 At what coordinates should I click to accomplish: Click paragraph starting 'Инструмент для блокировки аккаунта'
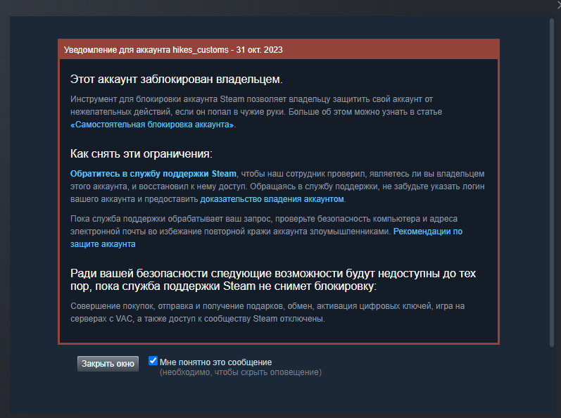256,112
